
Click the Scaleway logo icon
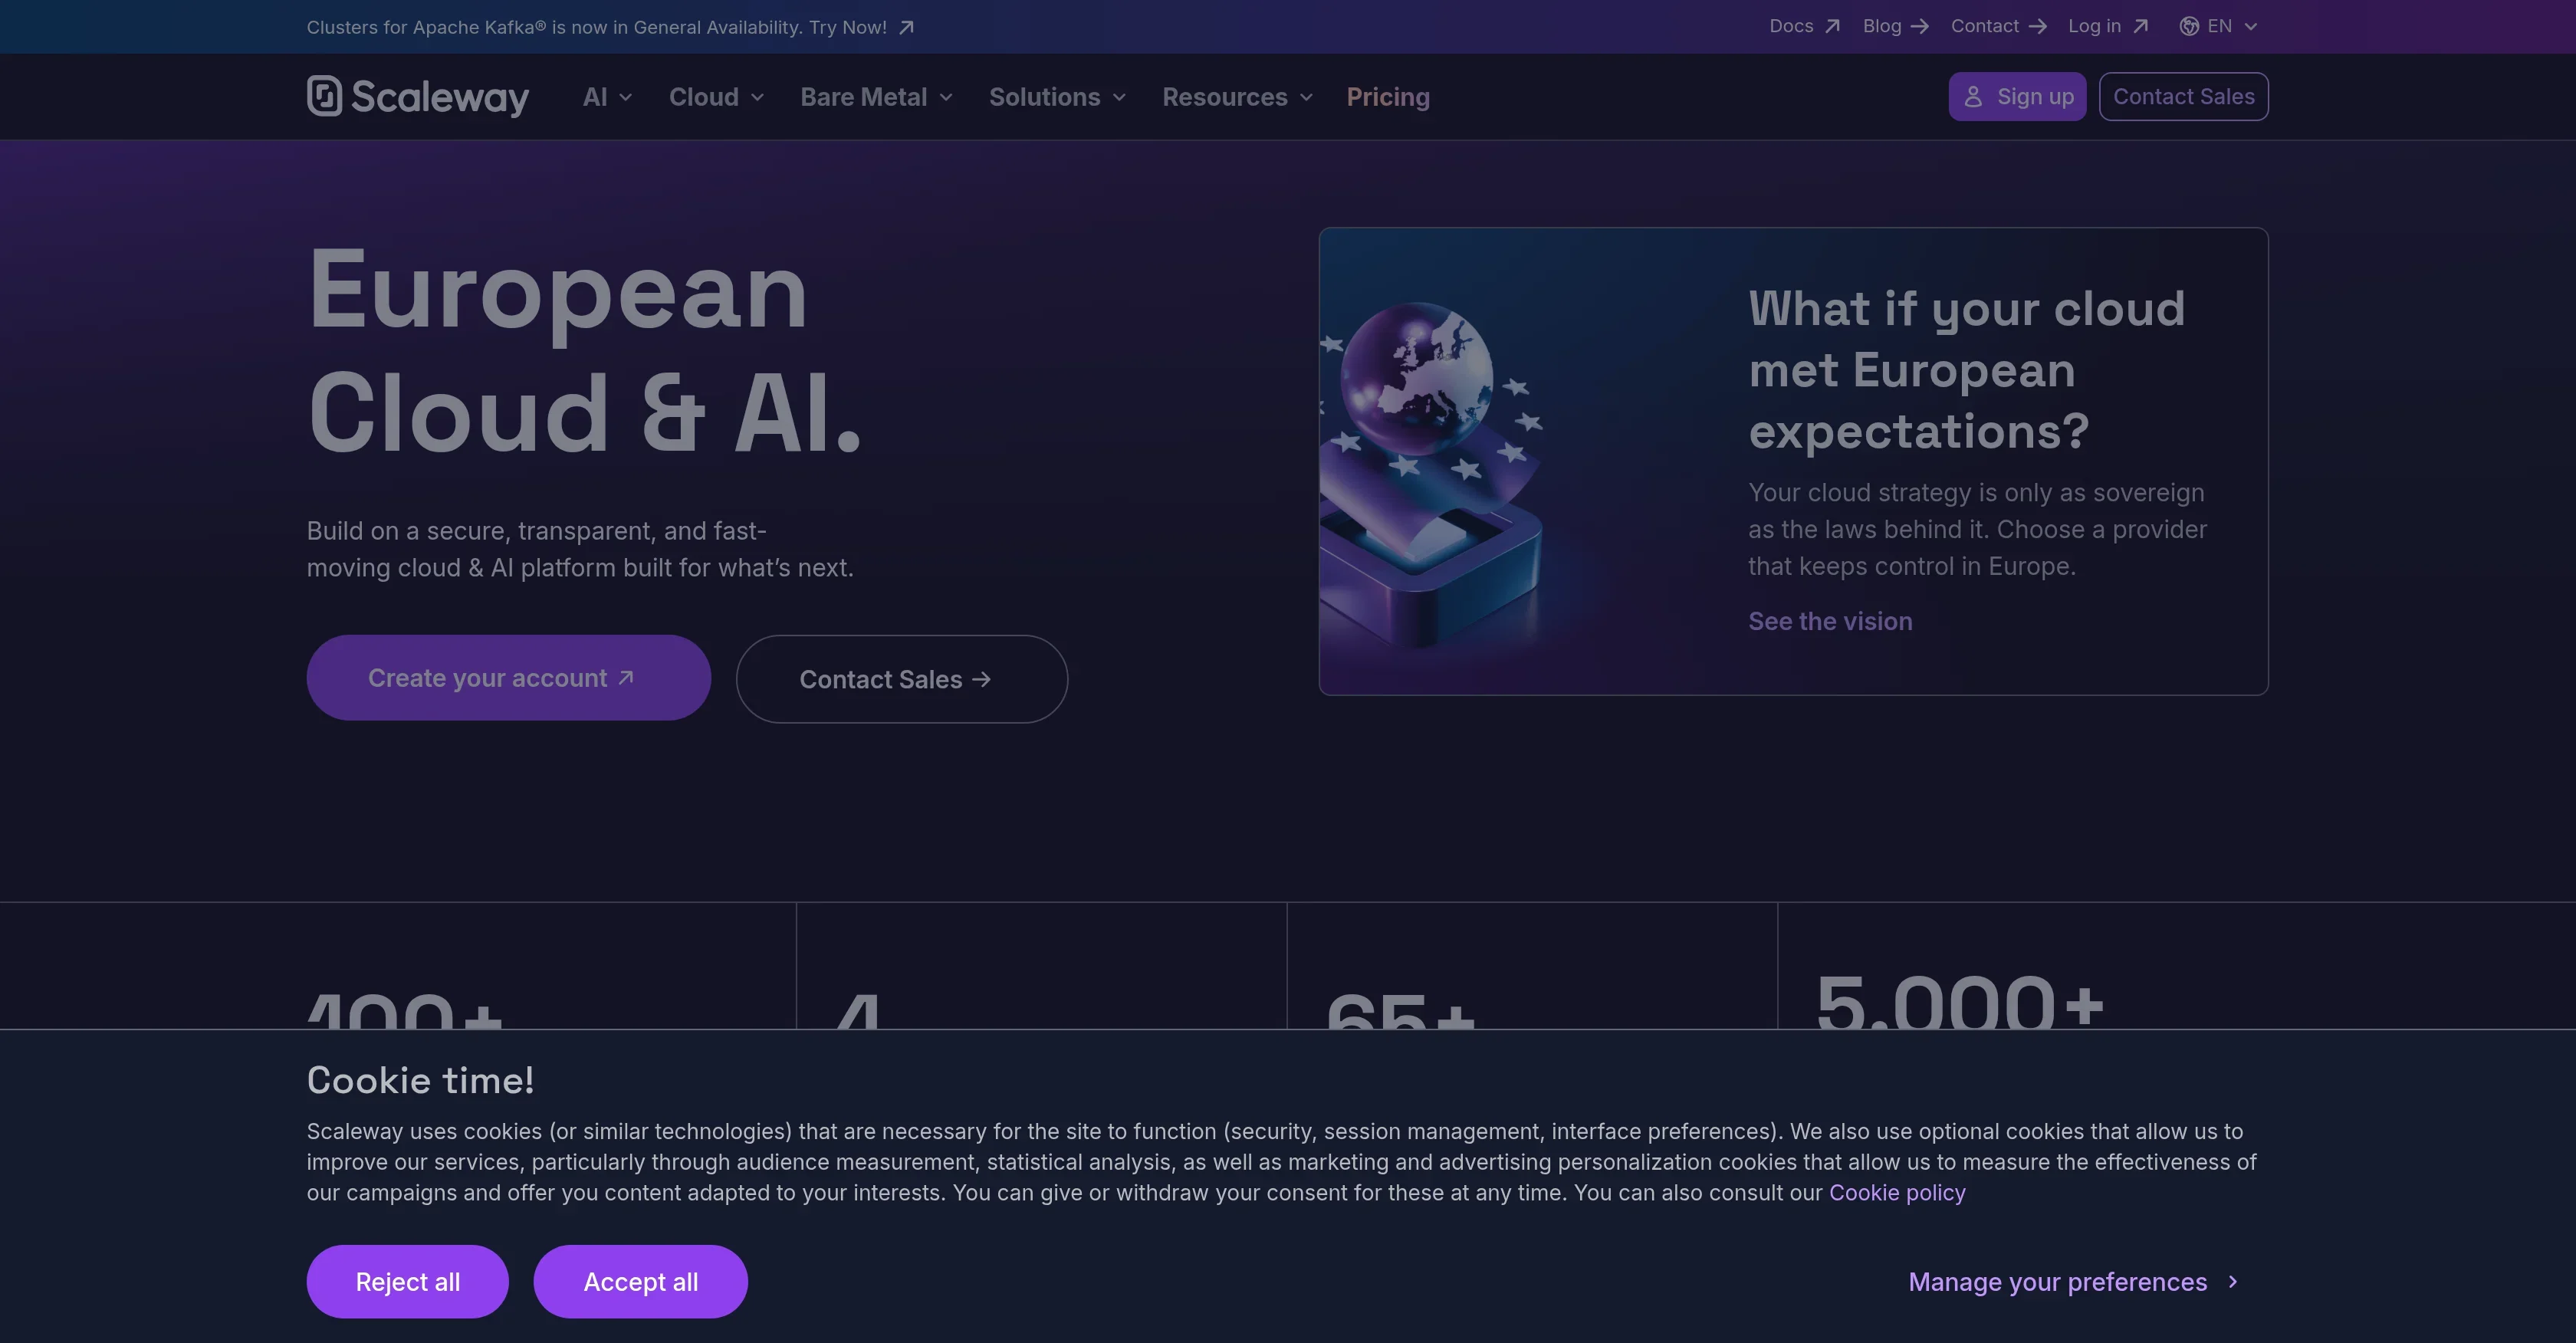pos(324,96)
